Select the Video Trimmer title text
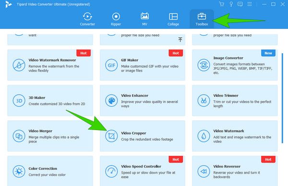Screen dimensions: 288x186 coord(226,96)
